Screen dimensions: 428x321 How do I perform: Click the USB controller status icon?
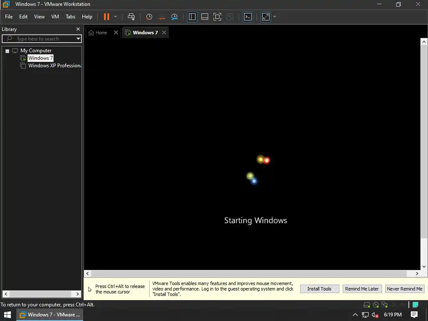(x=402, y=305)
